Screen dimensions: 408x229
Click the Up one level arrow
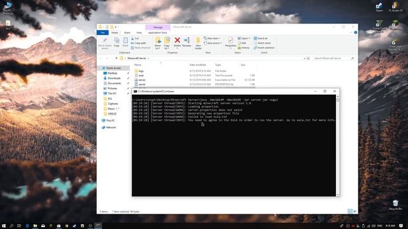(116, 59)
